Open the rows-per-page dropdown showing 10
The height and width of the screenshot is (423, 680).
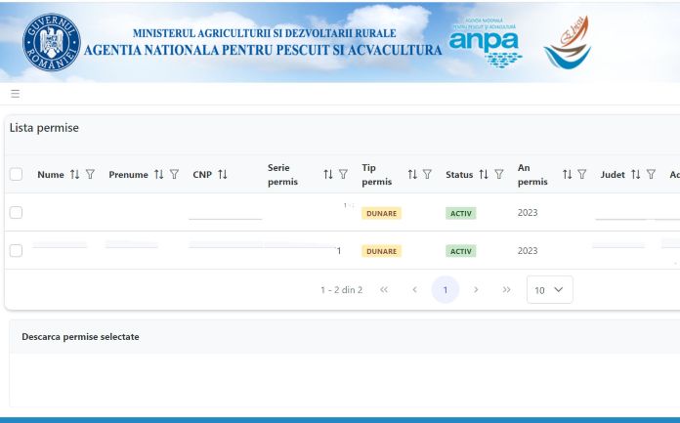coord(549,290)
